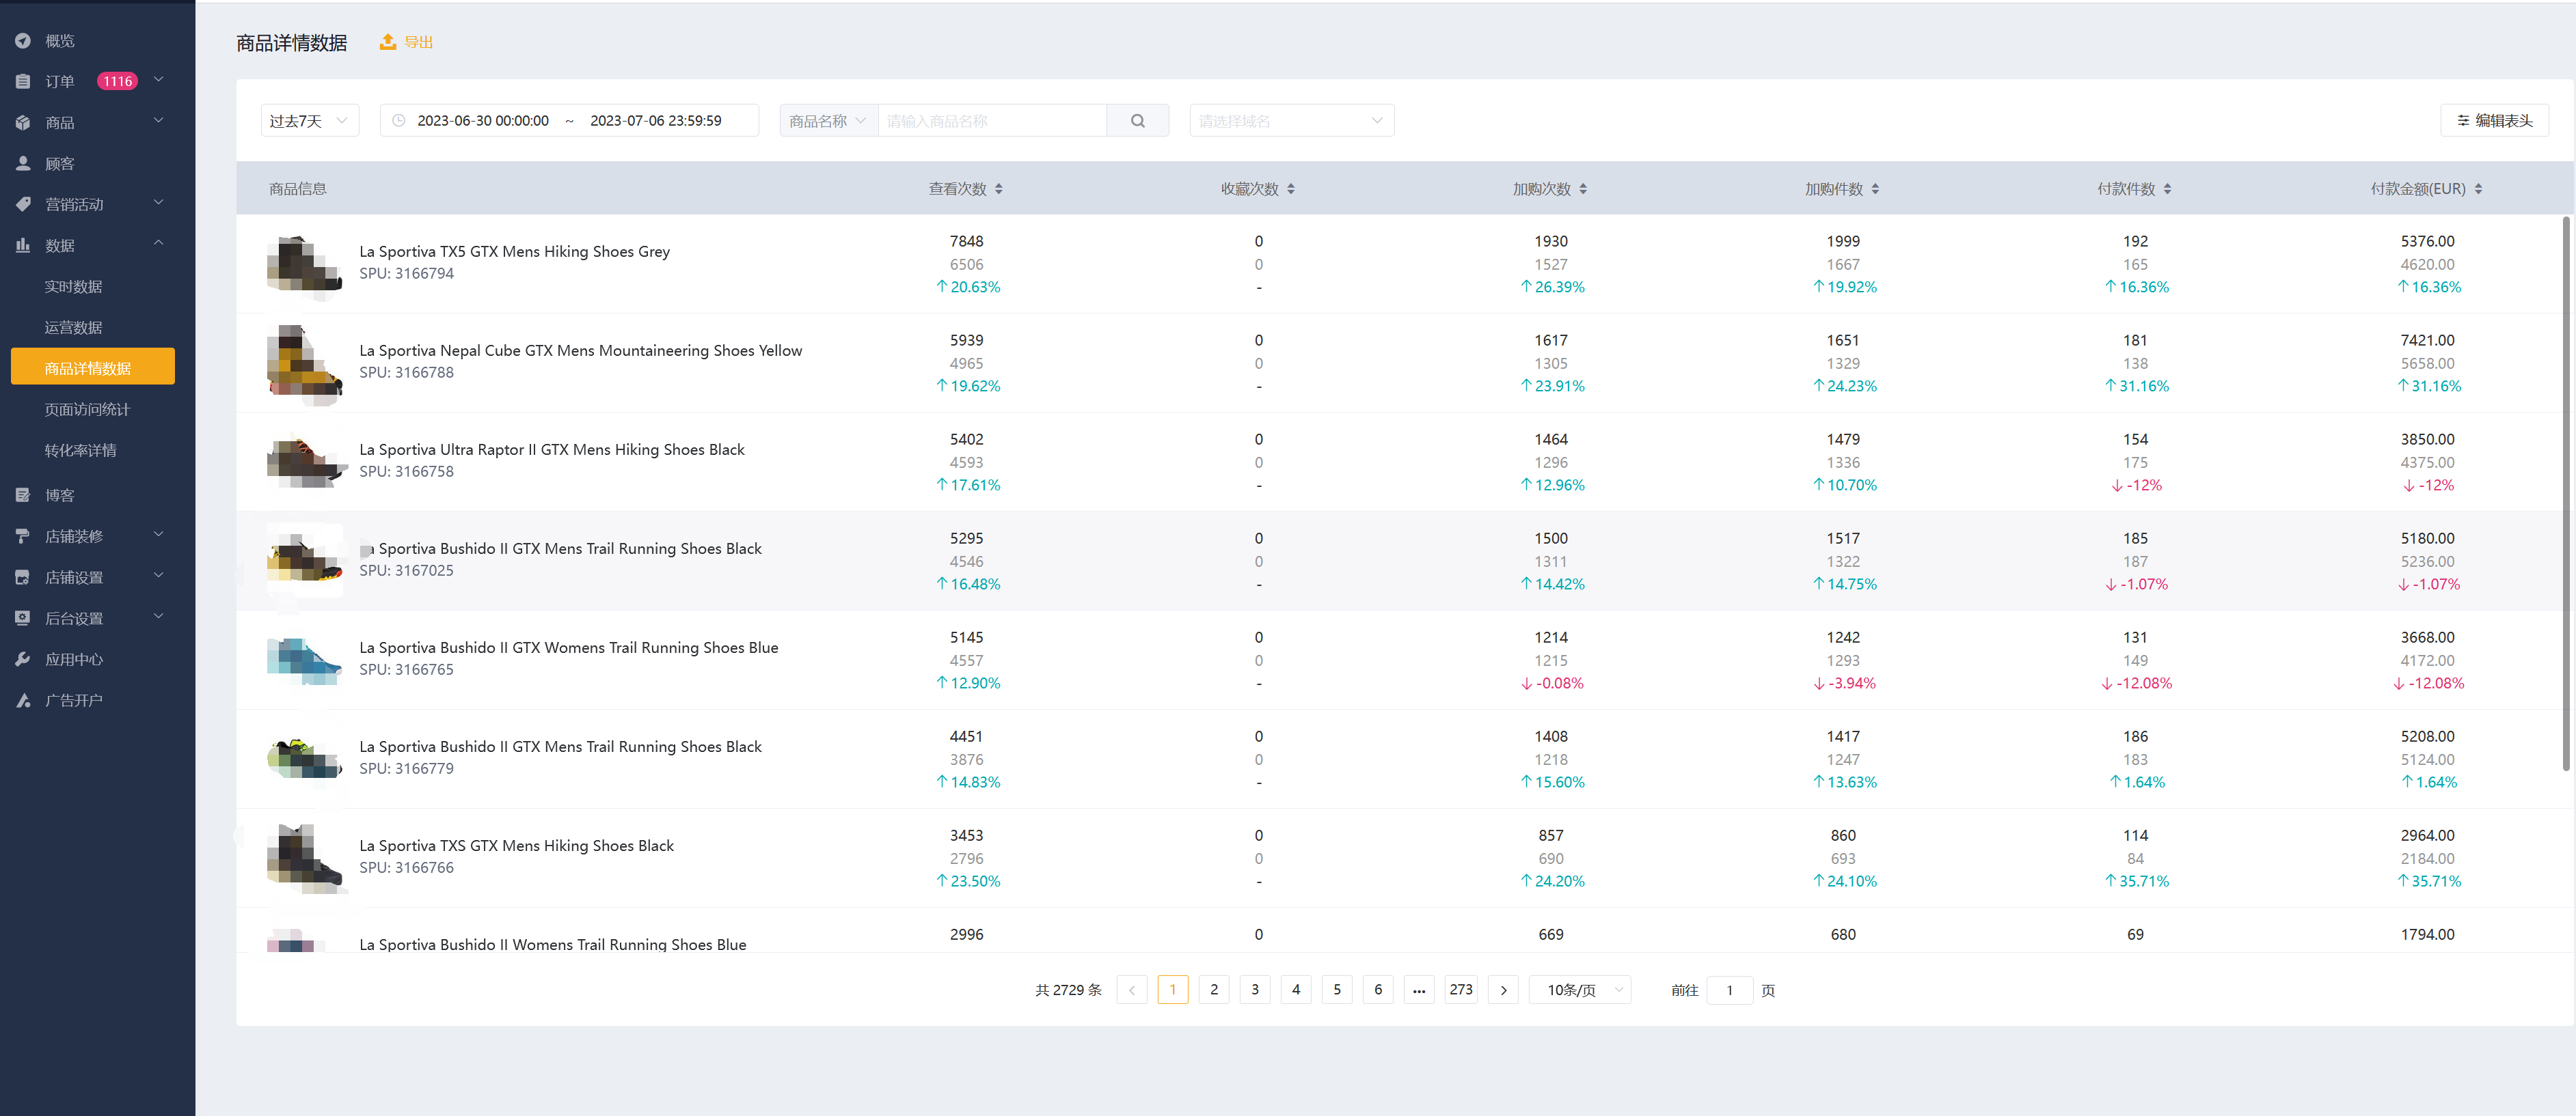
Task: Open the 请选择域名 domain dropdown
Action: click(x=1291, y=121)
